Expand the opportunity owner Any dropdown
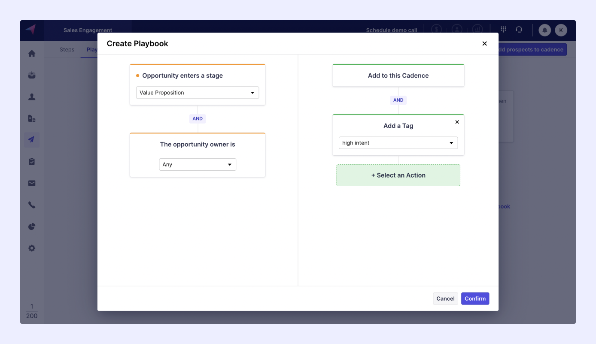The height and width of the screenshot is (344, 596). coord(197,164)
